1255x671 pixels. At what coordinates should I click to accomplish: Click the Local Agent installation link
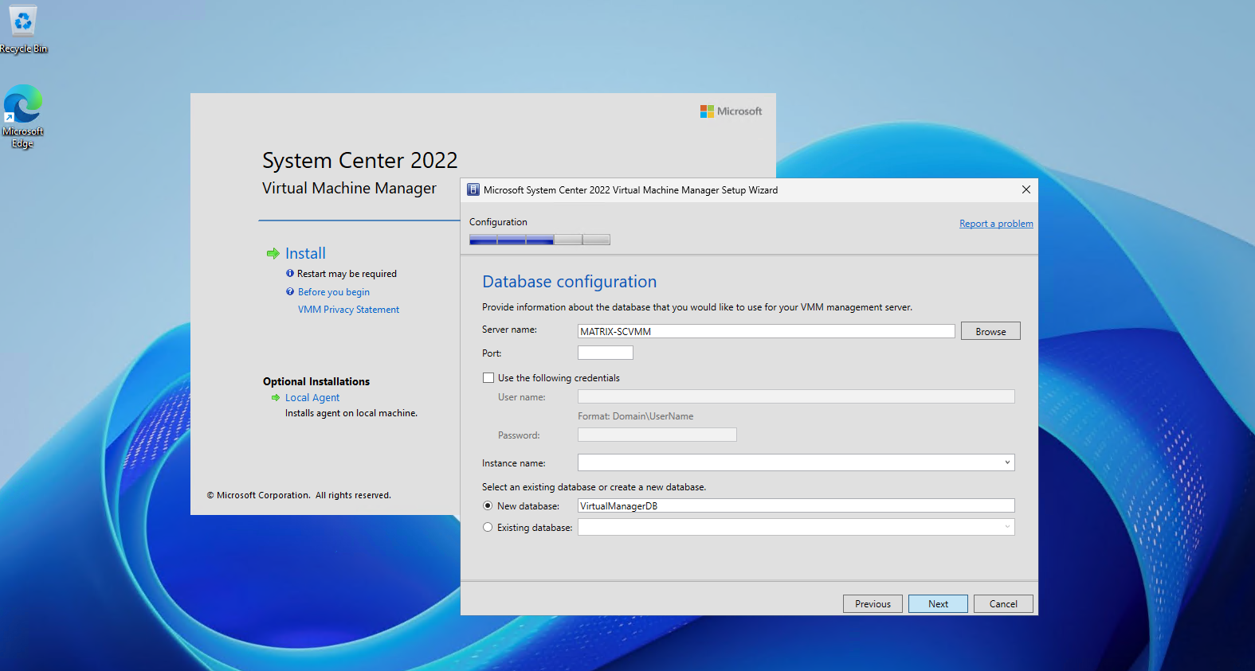(312, 398)
